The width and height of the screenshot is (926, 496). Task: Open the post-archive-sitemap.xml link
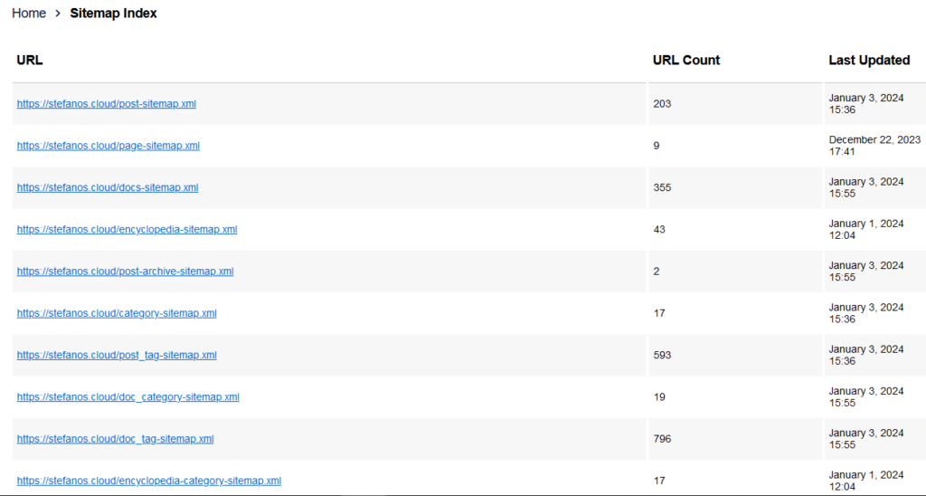tap(125, 272)
